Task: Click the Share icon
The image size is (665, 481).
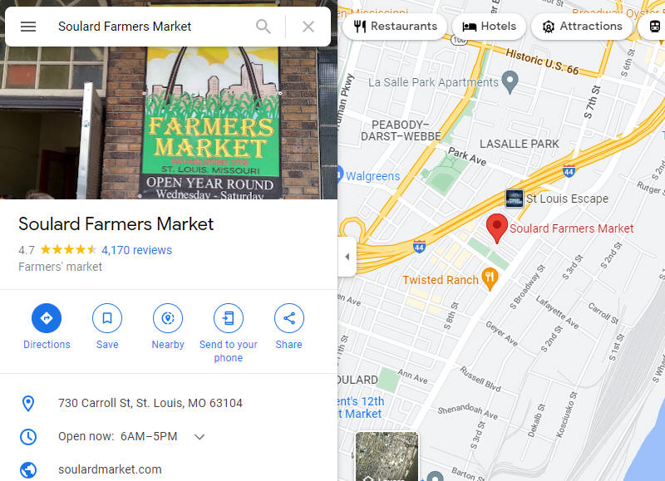Action: pyautogui.click(x=288, y=318)
